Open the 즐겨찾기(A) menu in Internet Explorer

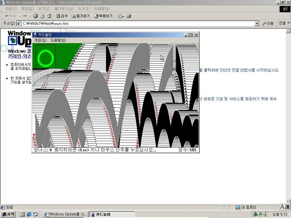point(64,9)
